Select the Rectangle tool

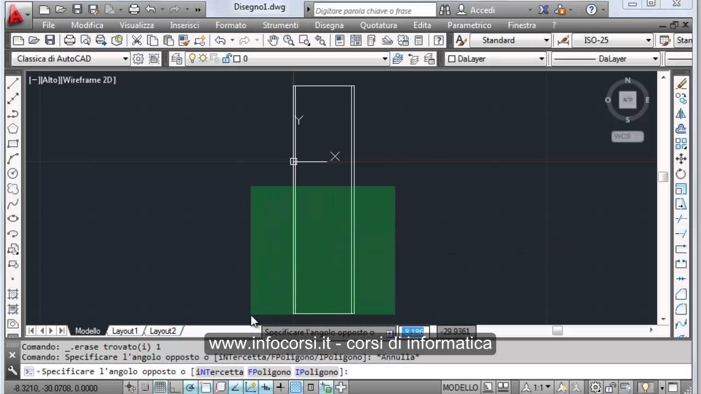(x=13, y=144)
